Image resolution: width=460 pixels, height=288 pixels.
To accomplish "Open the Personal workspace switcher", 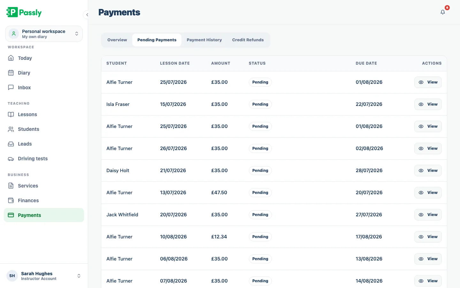I will coord(44,34).
